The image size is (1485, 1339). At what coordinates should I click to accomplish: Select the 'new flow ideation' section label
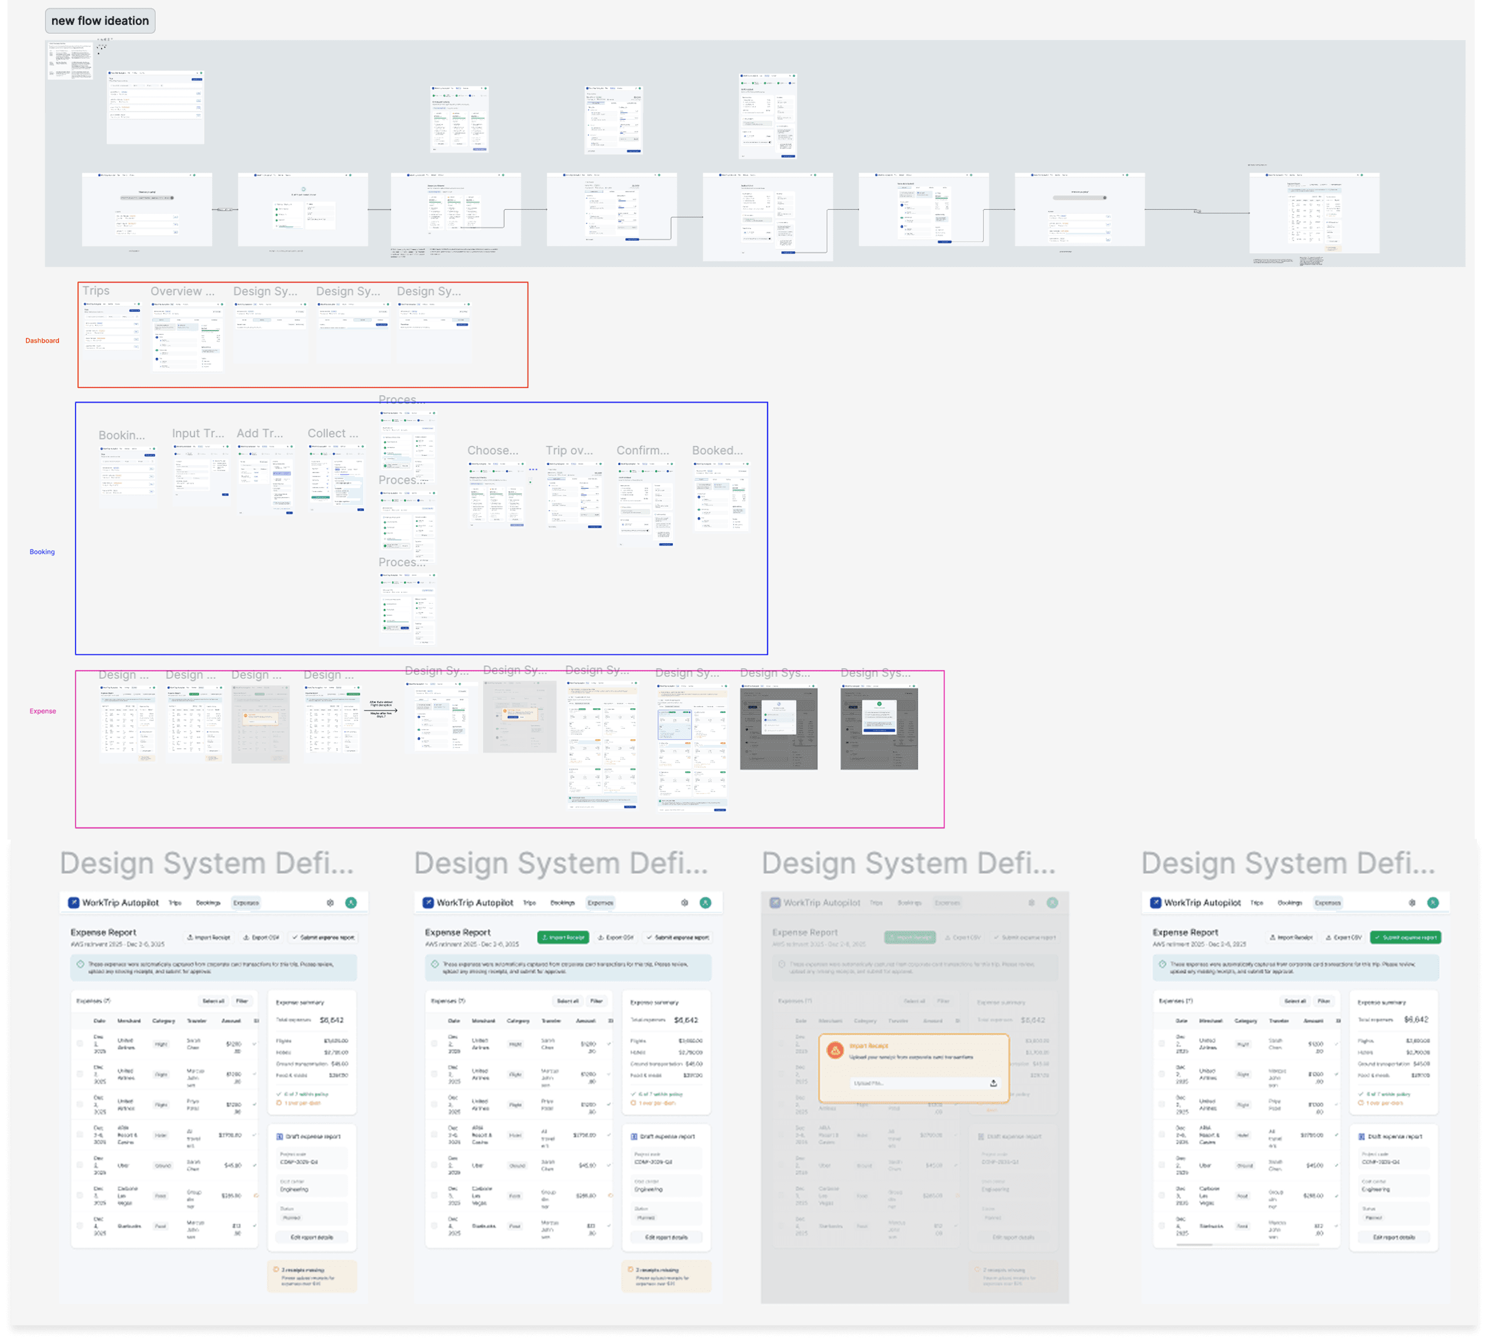100,21
